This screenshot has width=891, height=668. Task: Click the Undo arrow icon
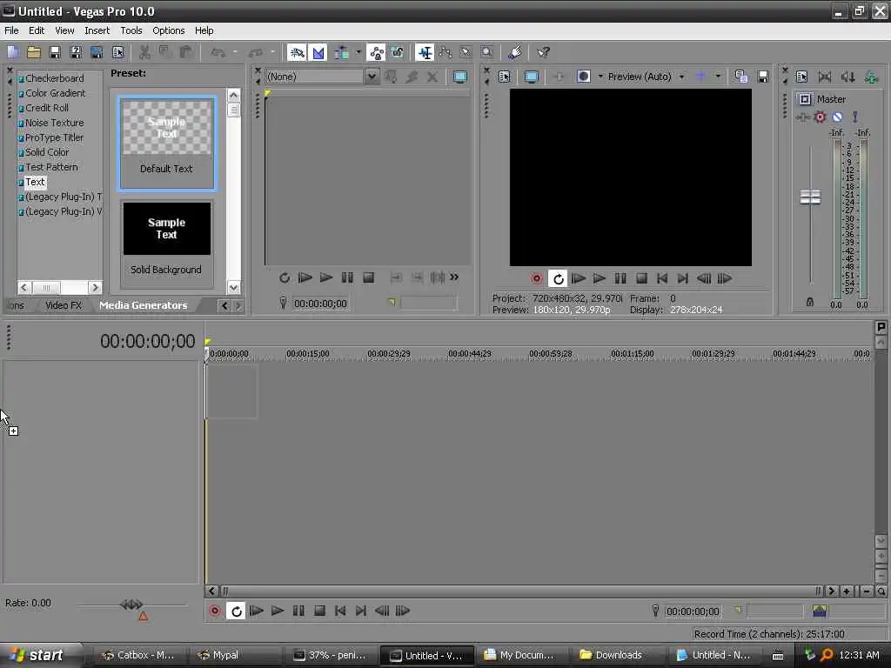[218, 53]
